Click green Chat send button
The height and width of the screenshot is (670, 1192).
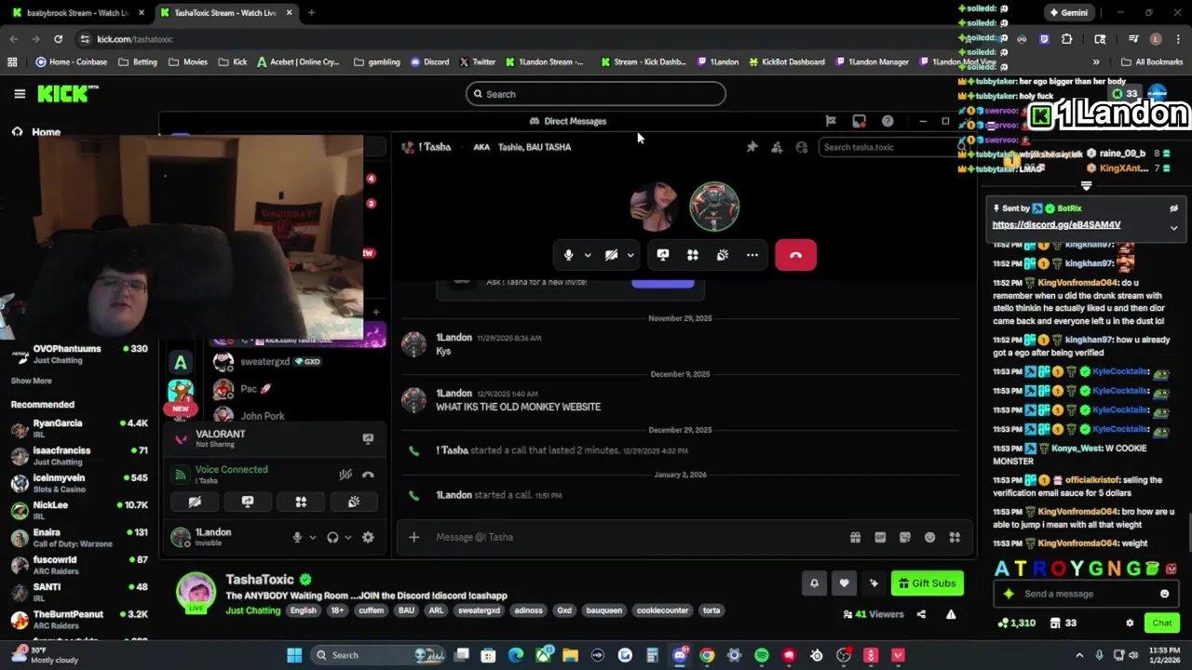1162,623
